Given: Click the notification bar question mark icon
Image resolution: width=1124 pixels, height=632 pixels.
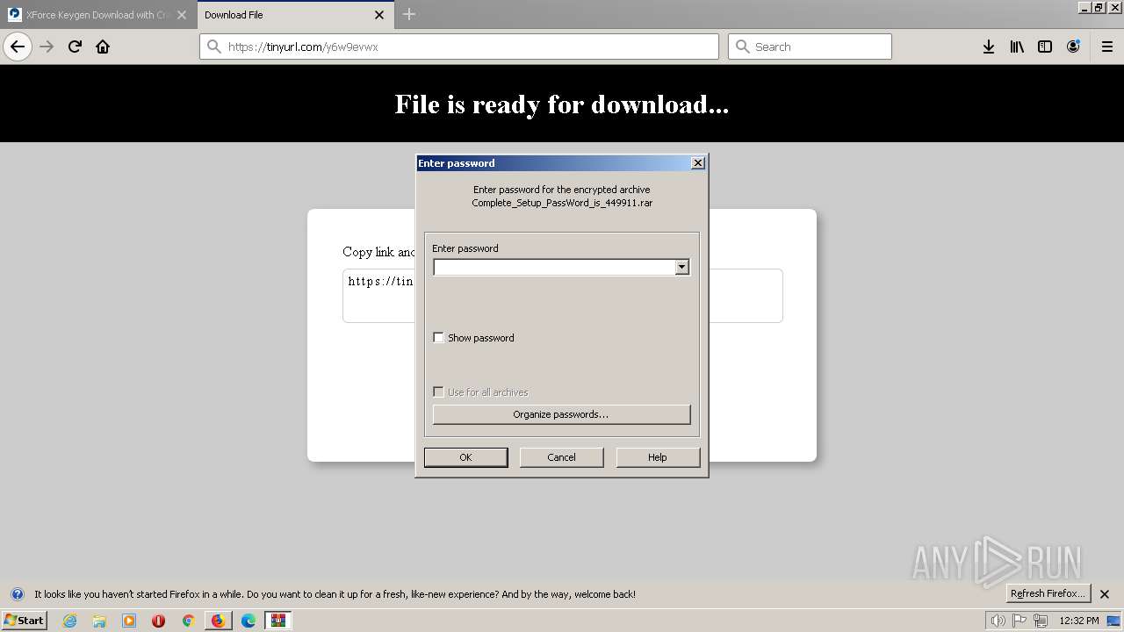Looking at the screenshot, I should [17, 594].
